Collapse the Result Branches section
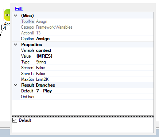159x137 pixels. pyautogui.click(x=16, y=85)
